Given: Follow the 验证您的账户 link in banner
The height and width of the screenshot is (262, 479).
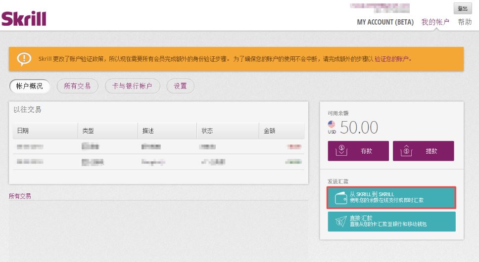Looking at the screenshot, I should 392,59.
